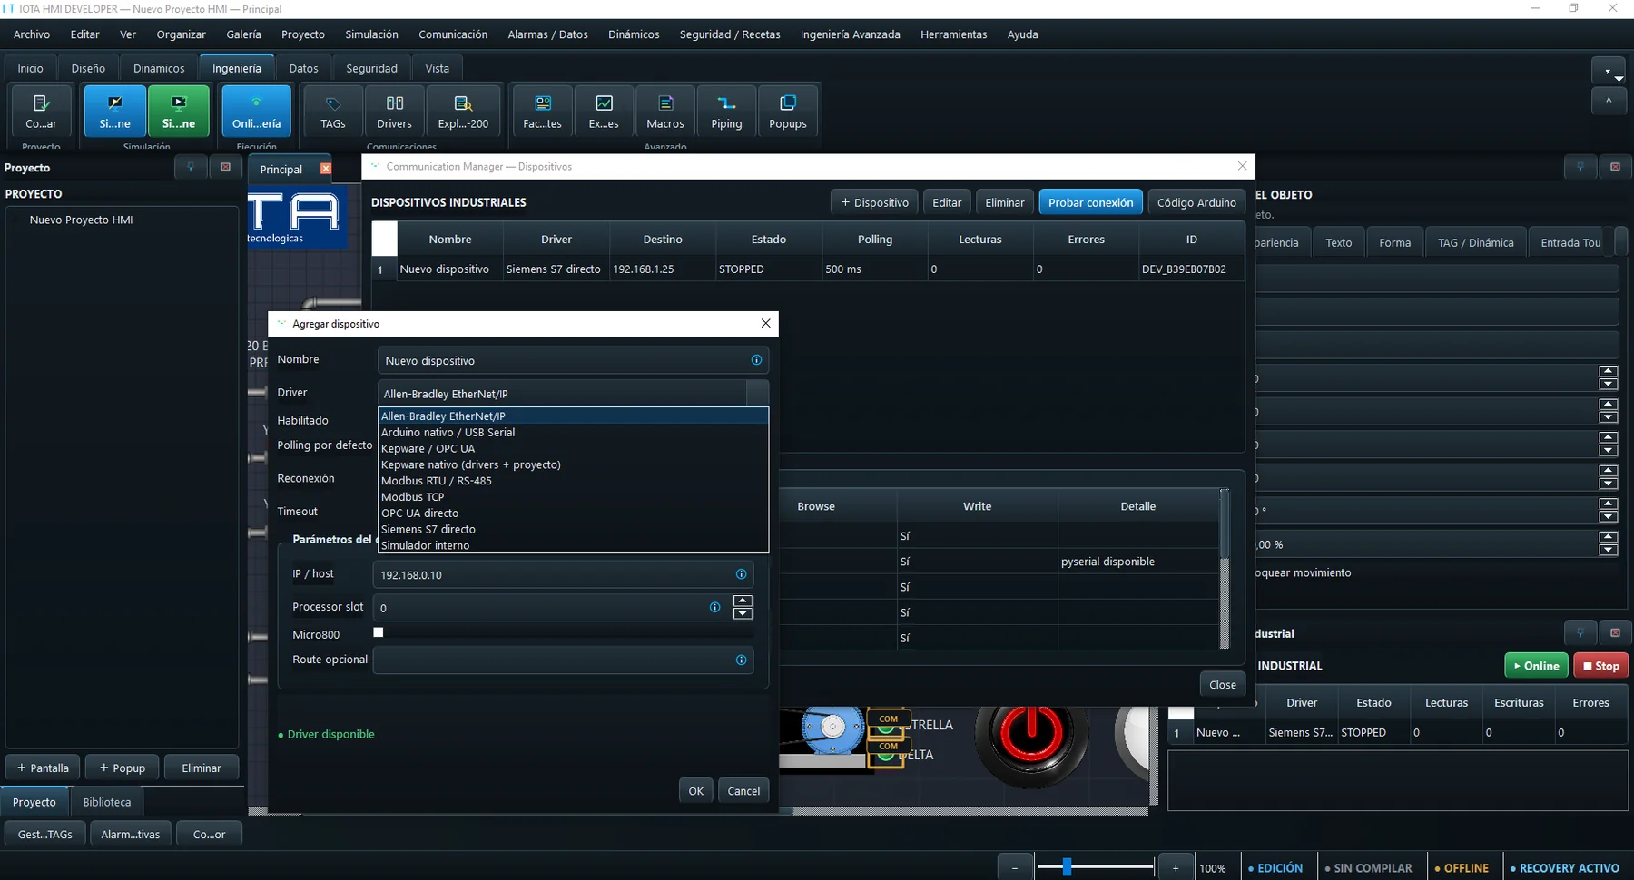Click the red Stop button
This screenshot has height=880, width=1634.
tap(1601, 666)
